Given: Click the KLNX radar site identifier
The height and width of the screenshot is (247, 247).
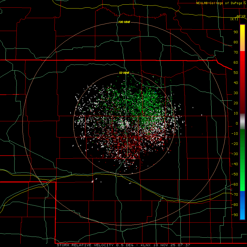Looking at the screenshot, I should click(146, 245).
